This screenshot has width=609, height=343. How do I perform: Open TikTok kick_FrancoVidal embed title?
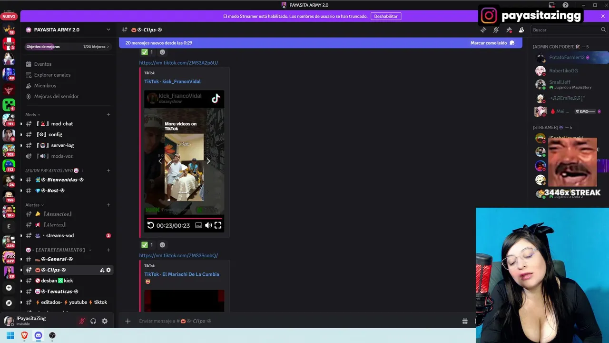pos(172,81)
